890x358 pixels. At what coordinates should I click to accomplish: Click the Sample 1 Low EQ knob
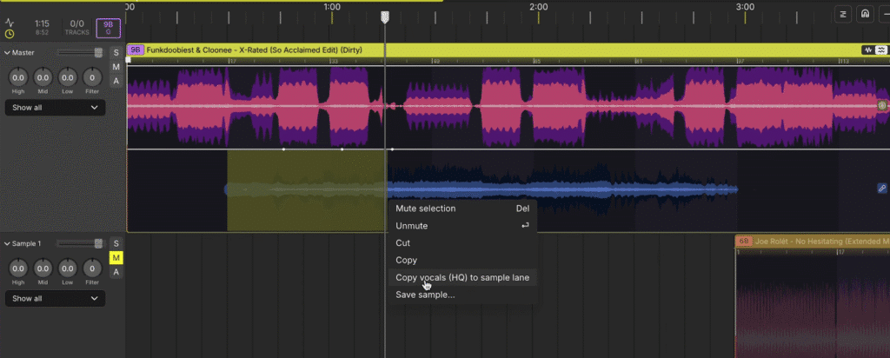[68, 268]
